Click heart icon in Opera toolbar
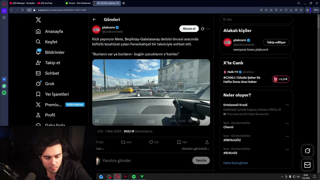The height and width of the screenshot is (180, 320). click(286, 10)
